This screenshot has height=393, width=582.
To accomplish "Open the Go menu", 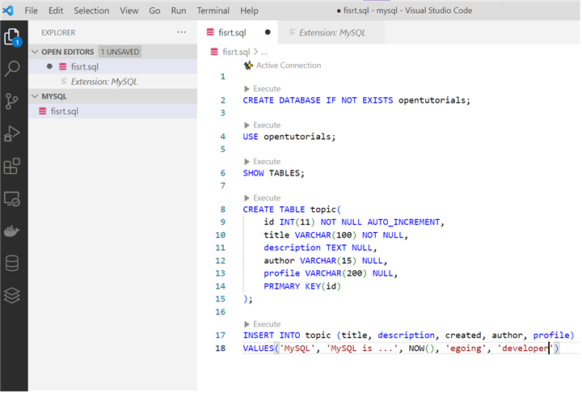I will [x=154, y=11].
